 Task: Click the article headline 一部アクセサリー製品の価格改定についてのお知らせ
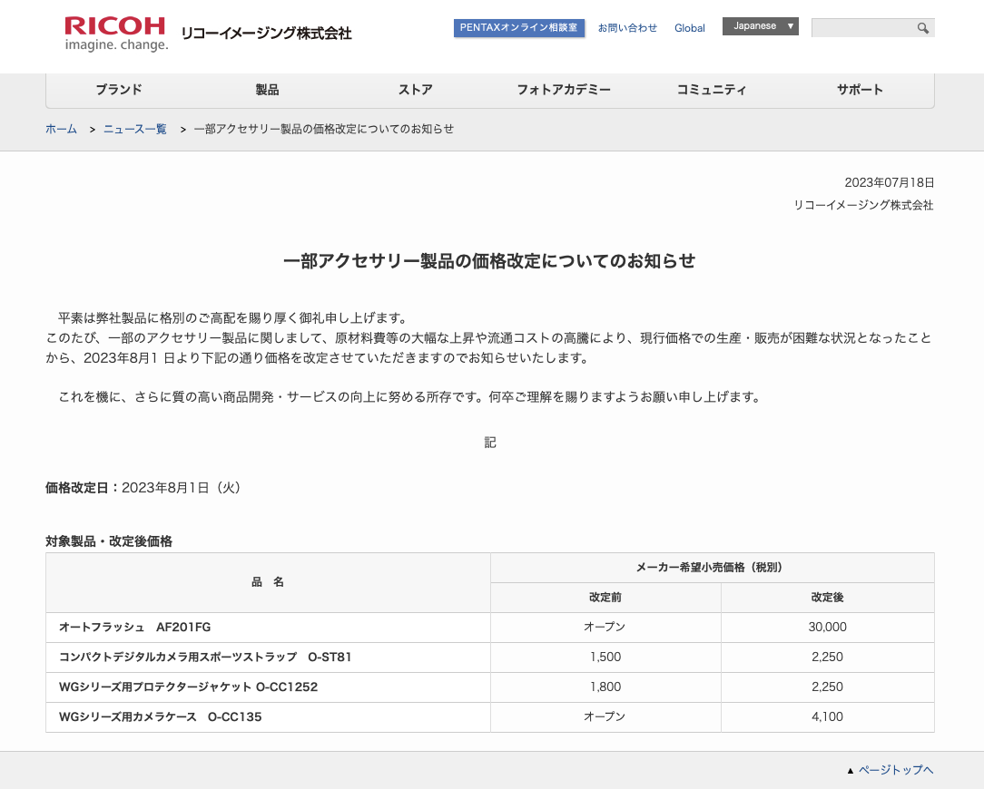[x=489, y=261]
